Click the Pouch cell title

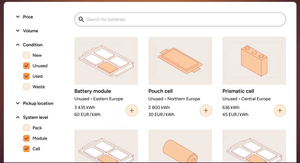point(161,91)
